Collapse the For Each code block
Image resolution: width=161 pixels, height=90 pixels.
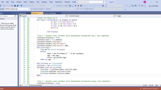pyautogui.click(x=29, y=67)
